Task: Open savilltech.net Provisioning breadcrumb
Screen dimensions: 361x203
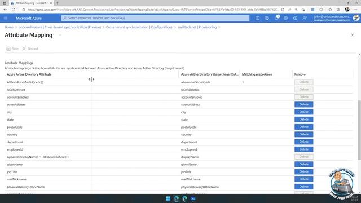Action: tap(197, 27)
